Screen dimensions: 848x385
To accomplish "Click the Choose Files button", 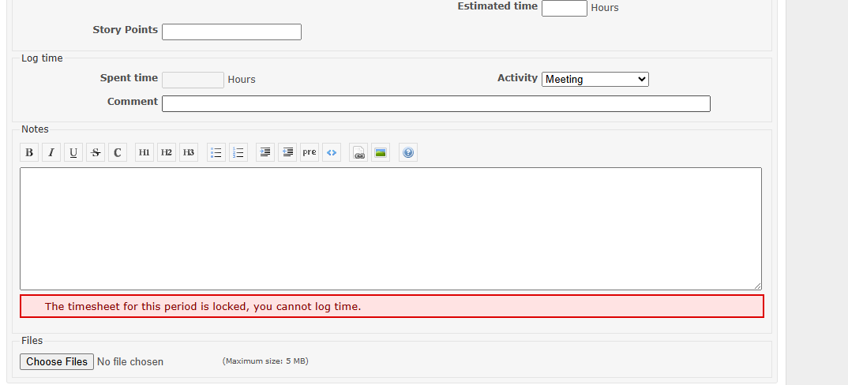I will (x=57, y=361).
